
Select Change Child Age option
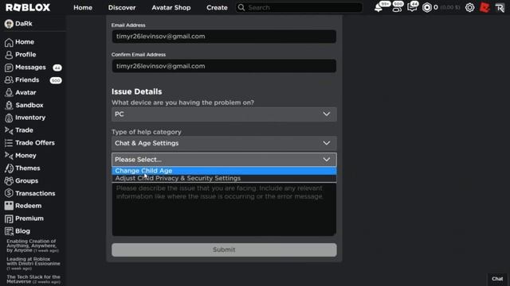tap(224, 171)
